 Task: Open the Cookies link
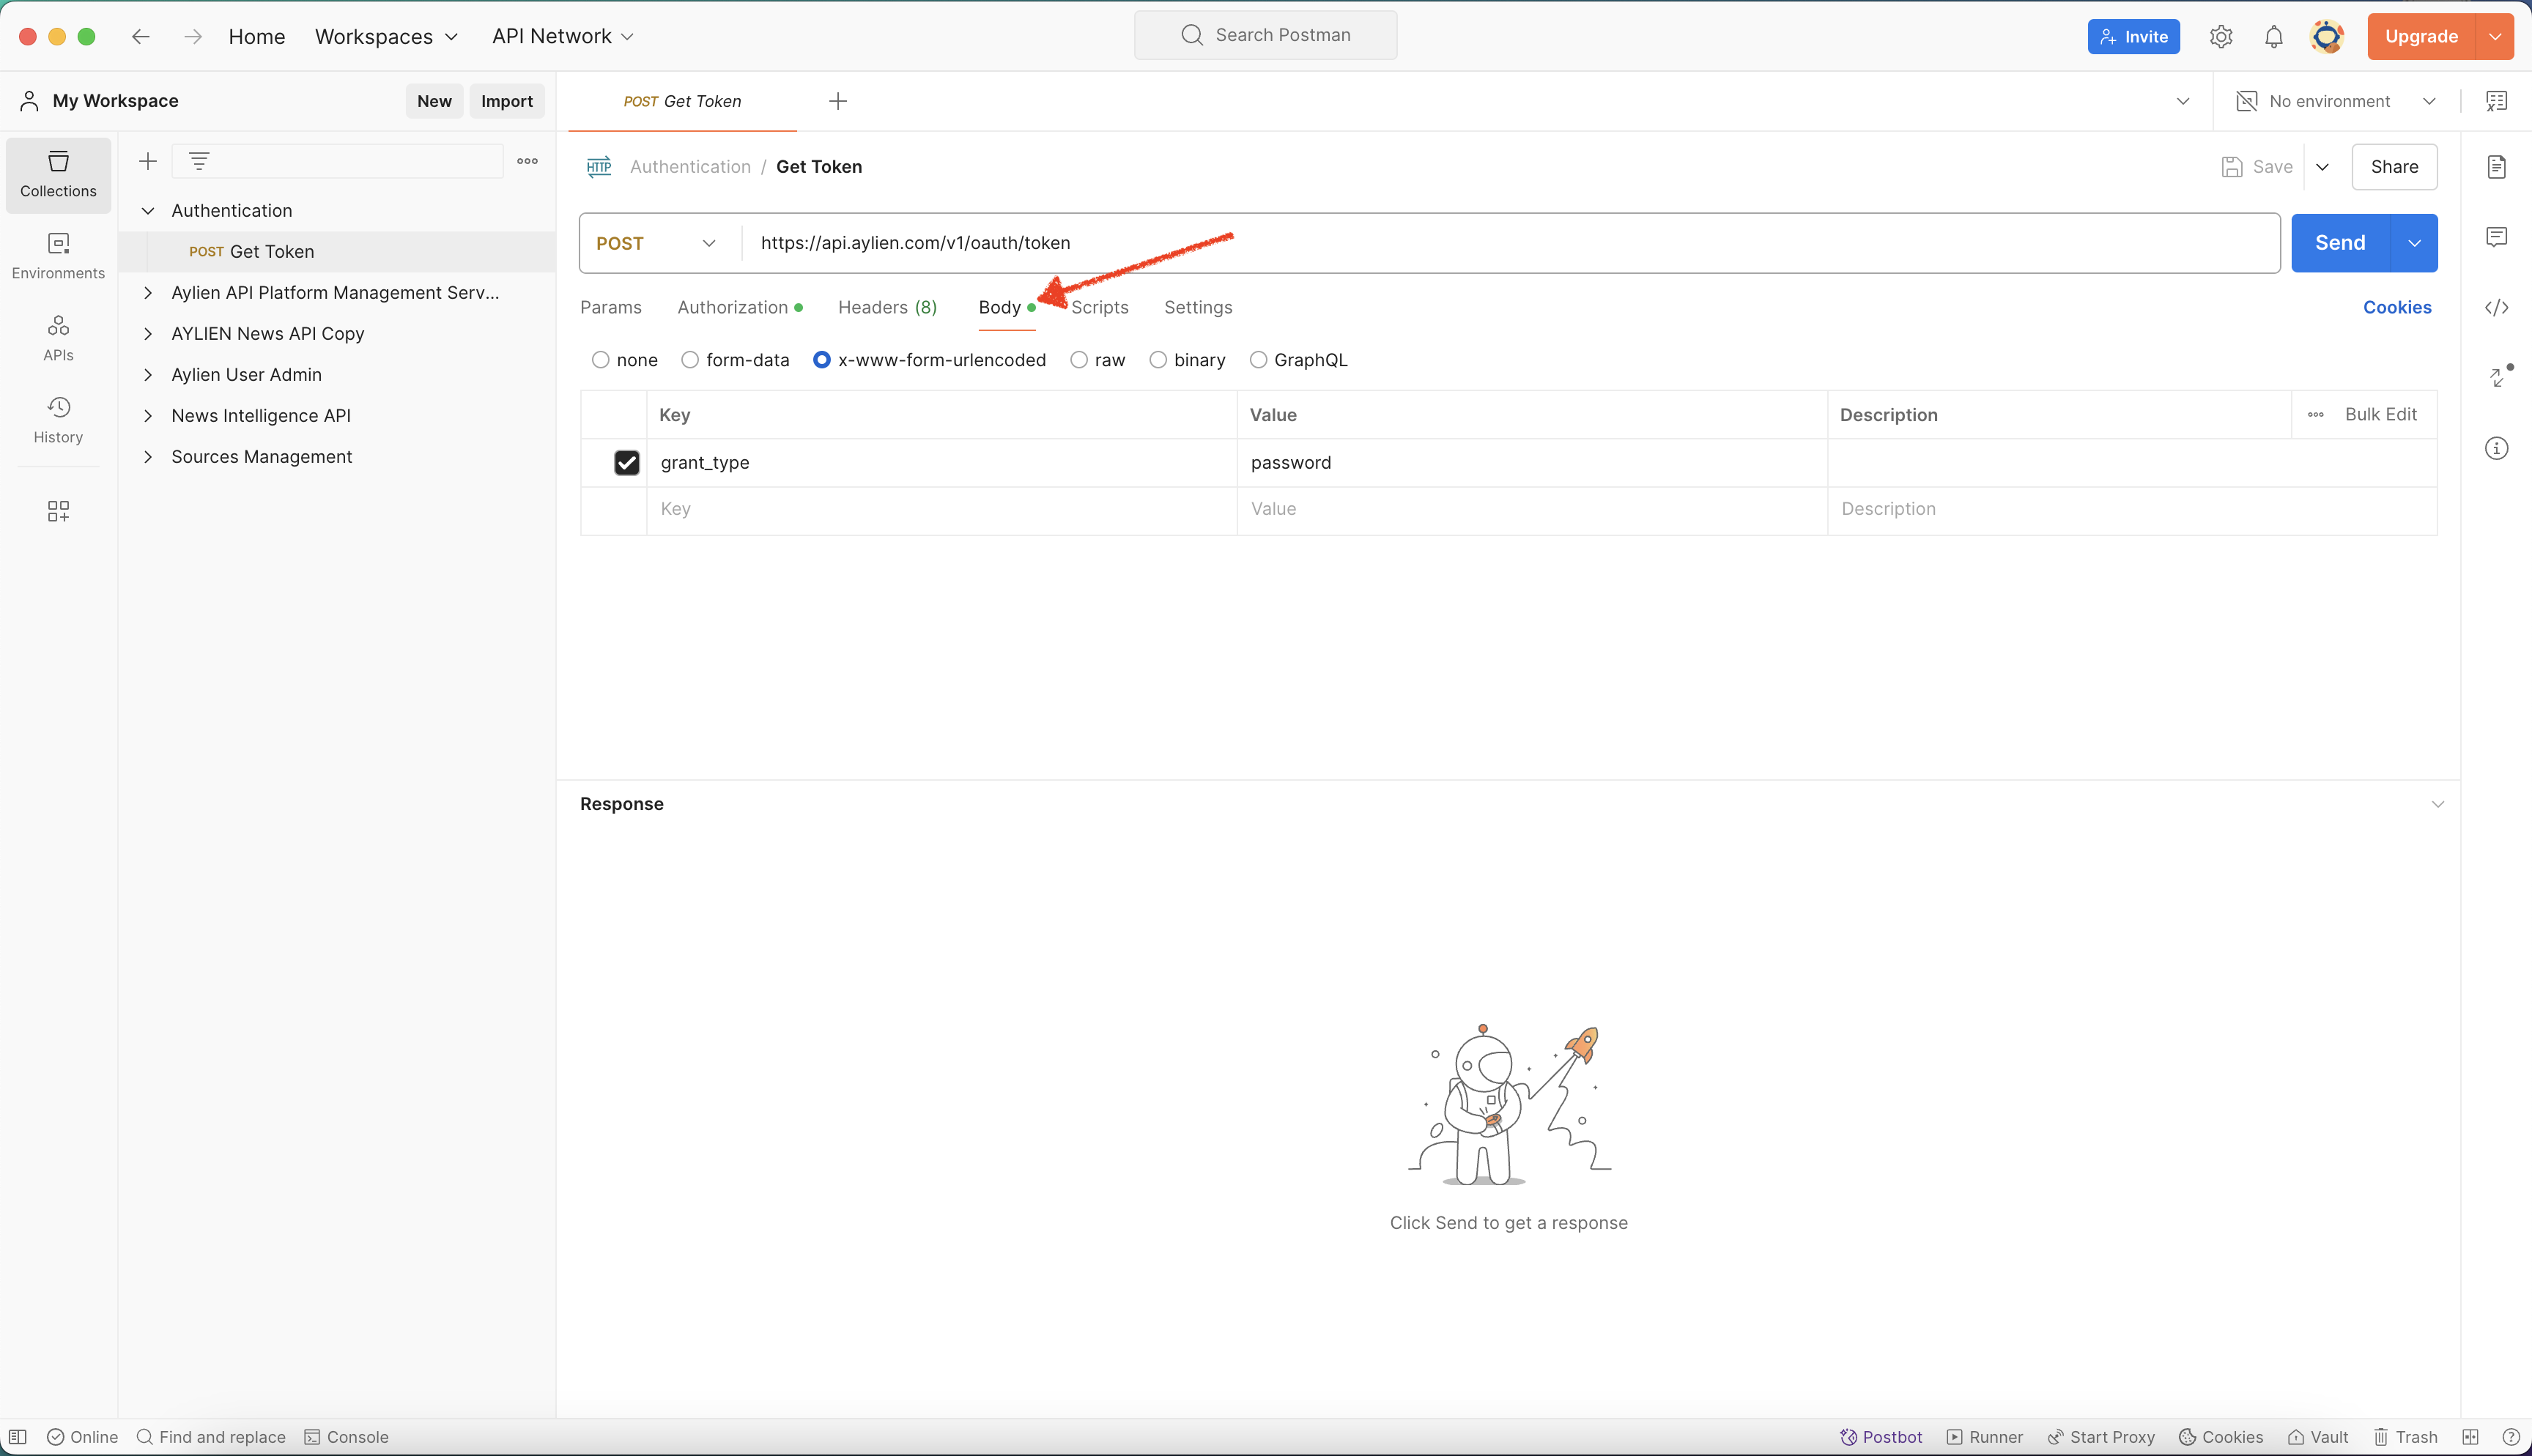pyautogui.click(x=2397, y=307)
